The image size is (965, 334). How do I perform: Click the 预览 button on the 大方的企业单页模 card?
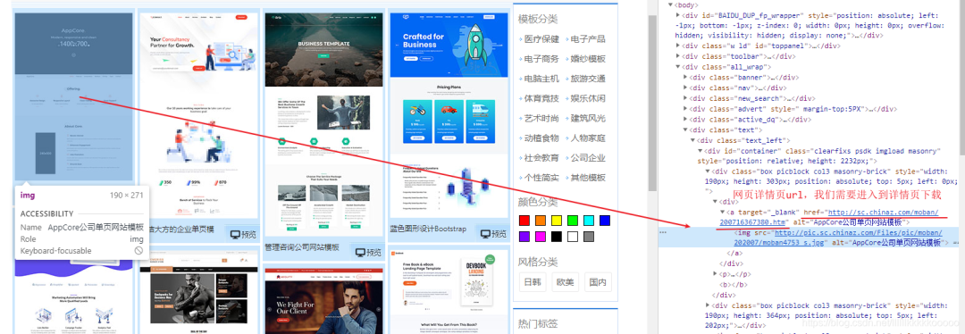coord(242,234)
